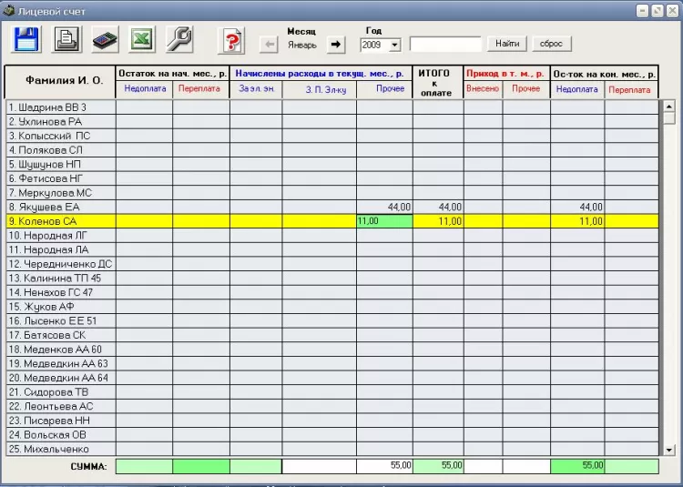Click the Найти button
The height and width of the screenshot is (487, 683).
pyautogui.click(x=507, y=44)
